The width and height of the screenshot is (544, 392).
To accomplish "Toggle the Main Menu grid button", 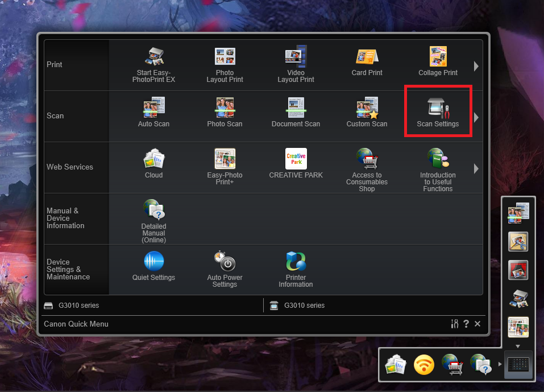I will [x=518, y=365].
